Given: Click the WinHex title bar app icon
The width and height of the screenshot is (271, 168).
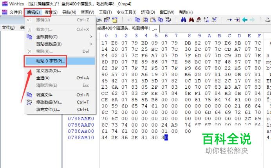Looking at the screenshot, I should click(x=5, y=4).
